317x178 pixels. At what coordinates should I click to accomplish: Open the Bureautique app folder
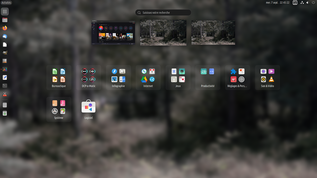point(59,78)
